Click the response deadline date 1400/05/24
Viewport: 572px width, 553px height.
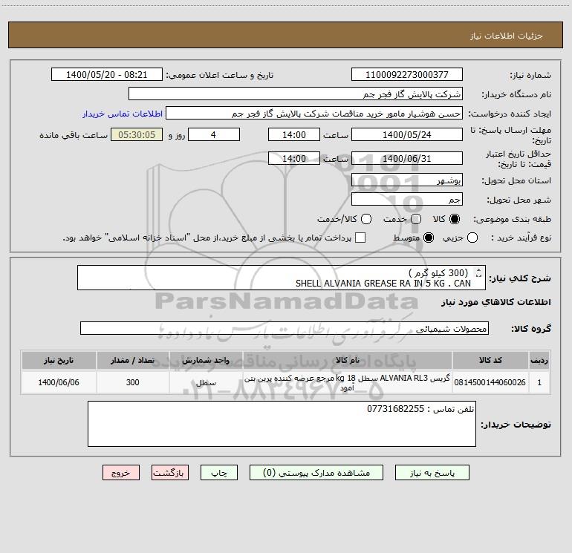pyautogui.click(x=407, y=134)
